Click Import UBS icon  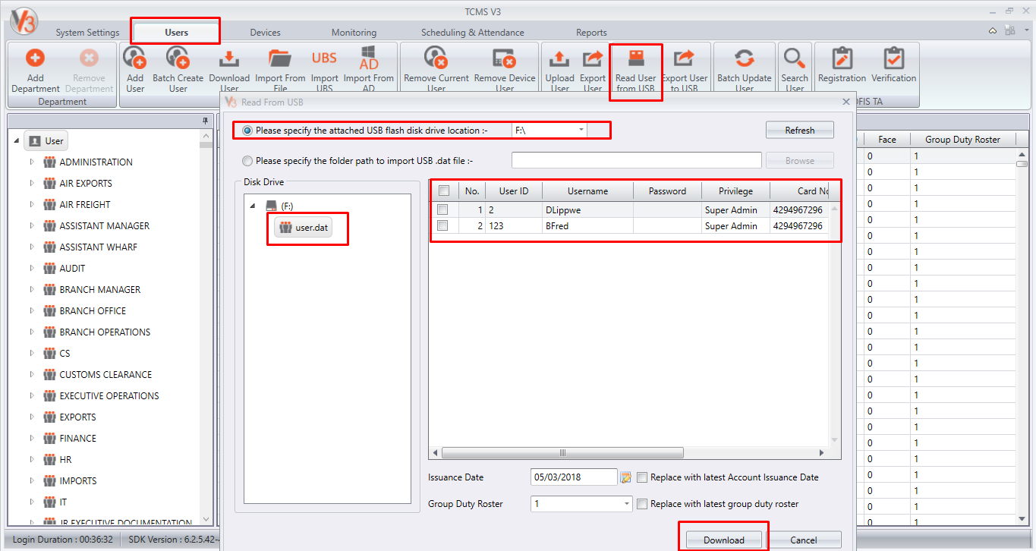coord(324,58)
